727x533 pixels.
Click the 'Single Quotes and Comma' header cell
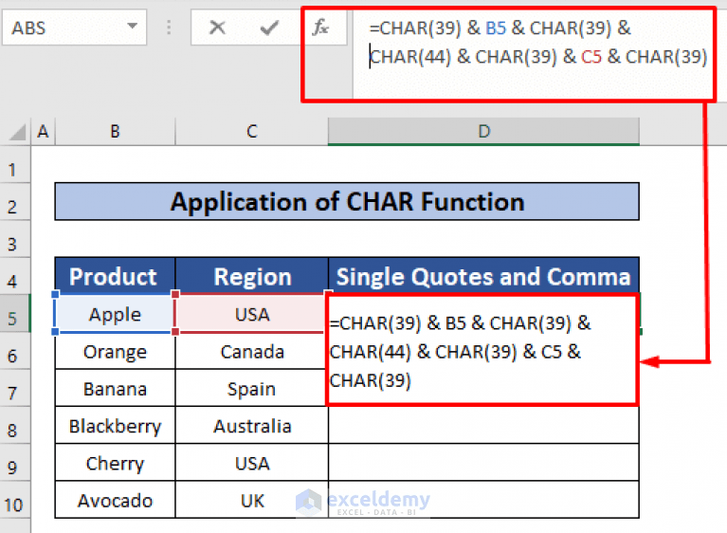click(483, 277)
